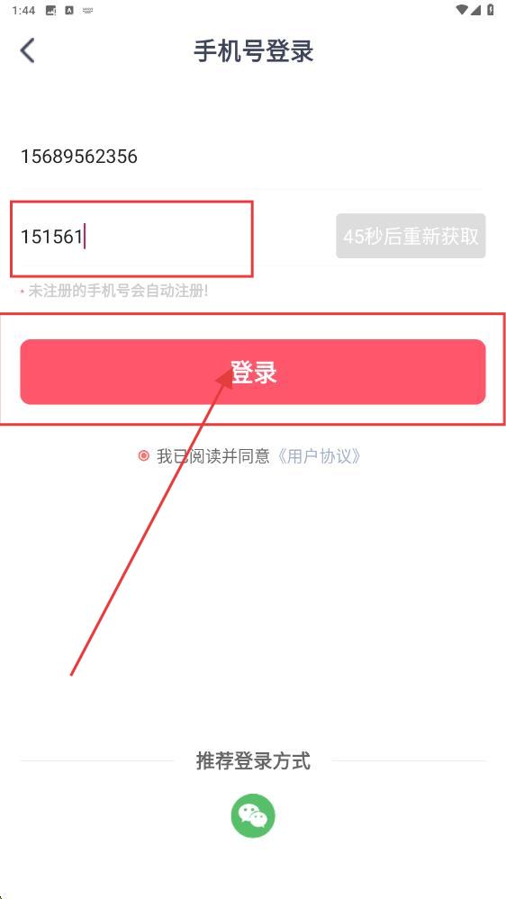Log in with the WeChat icon

pos(253,815)
